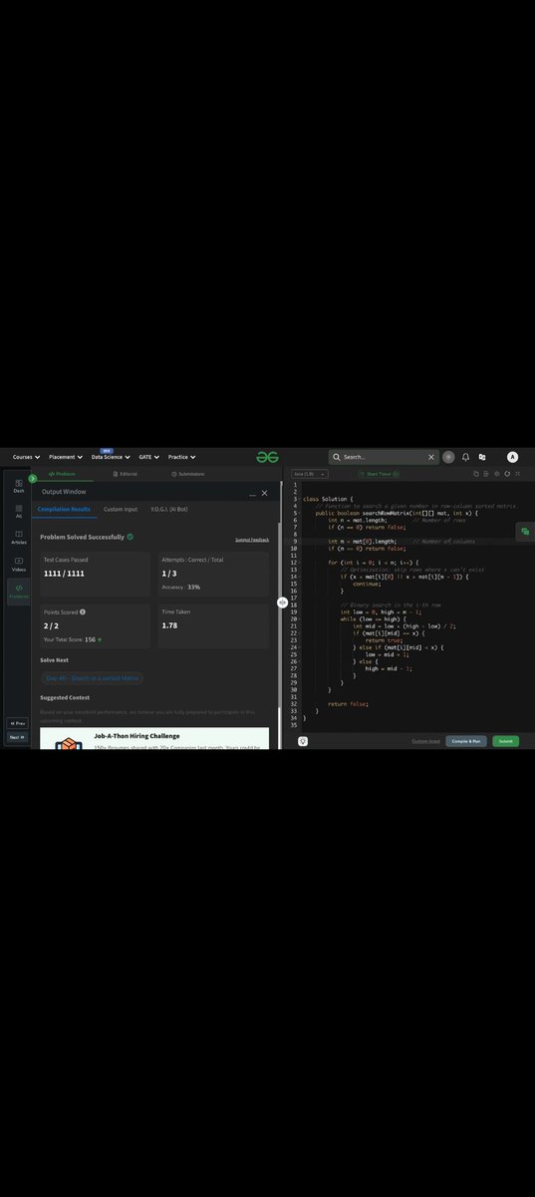Select the Y.O.G.I. (AI Bot) tab
This screenshot has width=535, height=1197.
click(x=168, y=509)
